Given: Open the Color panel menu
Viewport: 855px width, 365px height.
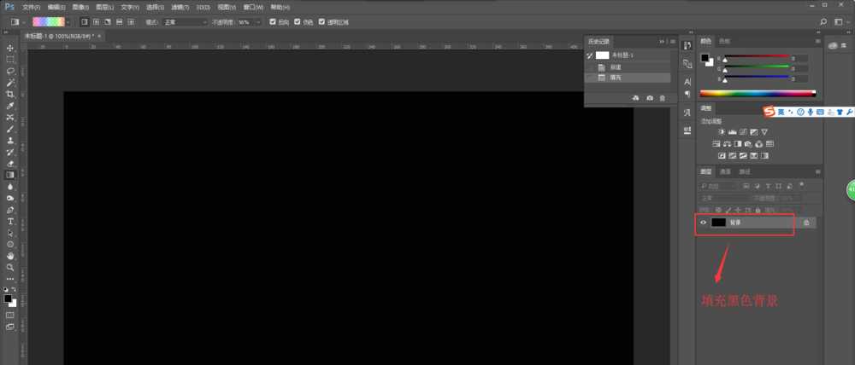Looking at the screenshot, I should [818, 41].
